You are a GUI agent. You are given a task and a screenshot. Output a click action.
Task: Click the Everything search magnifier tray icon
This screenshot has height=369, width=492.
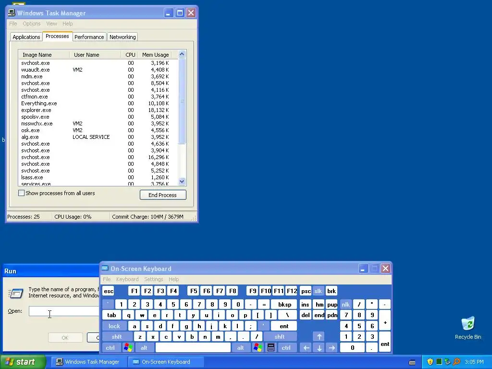click(456, 362)
